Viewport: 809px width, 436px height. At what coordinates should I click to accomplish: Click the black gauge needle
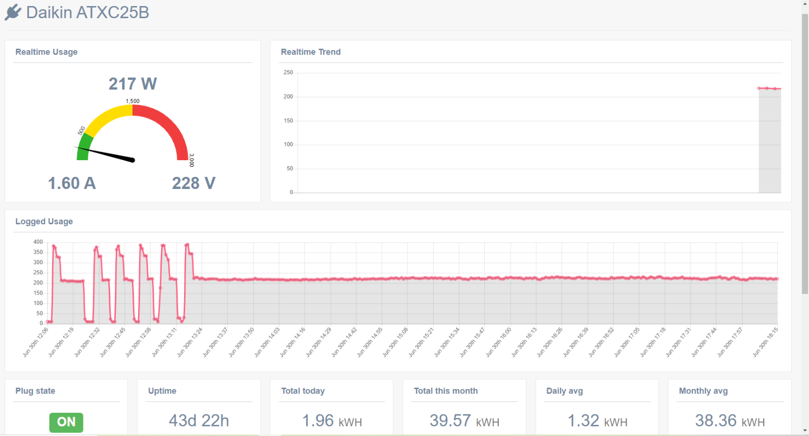tap(105, 154)
